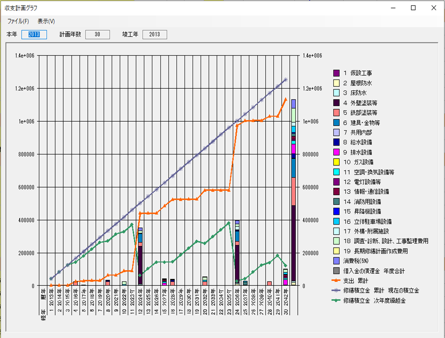The image size is (445, 338).
Task: Click the purple 修繕積立金 累計 legend marker
Action: point(336,290)
